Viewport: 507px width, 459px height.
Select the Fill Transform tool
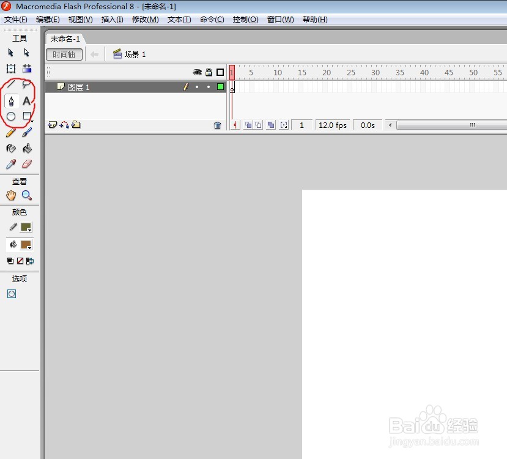(27, 69)
